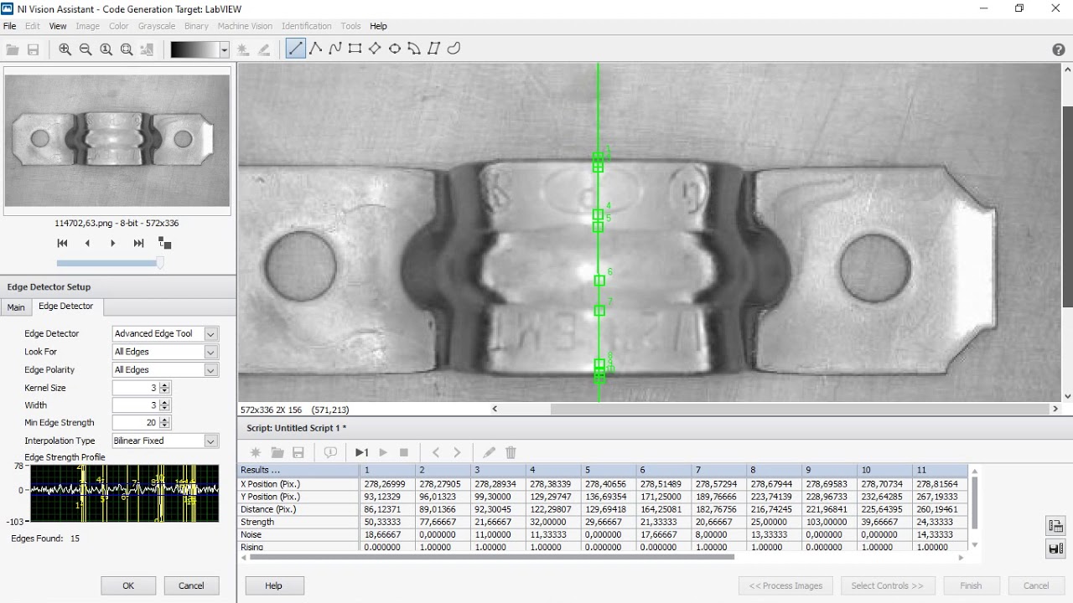Click the upper icon right of the results table
1073x603 pixels.
(x=1056, y=526)
